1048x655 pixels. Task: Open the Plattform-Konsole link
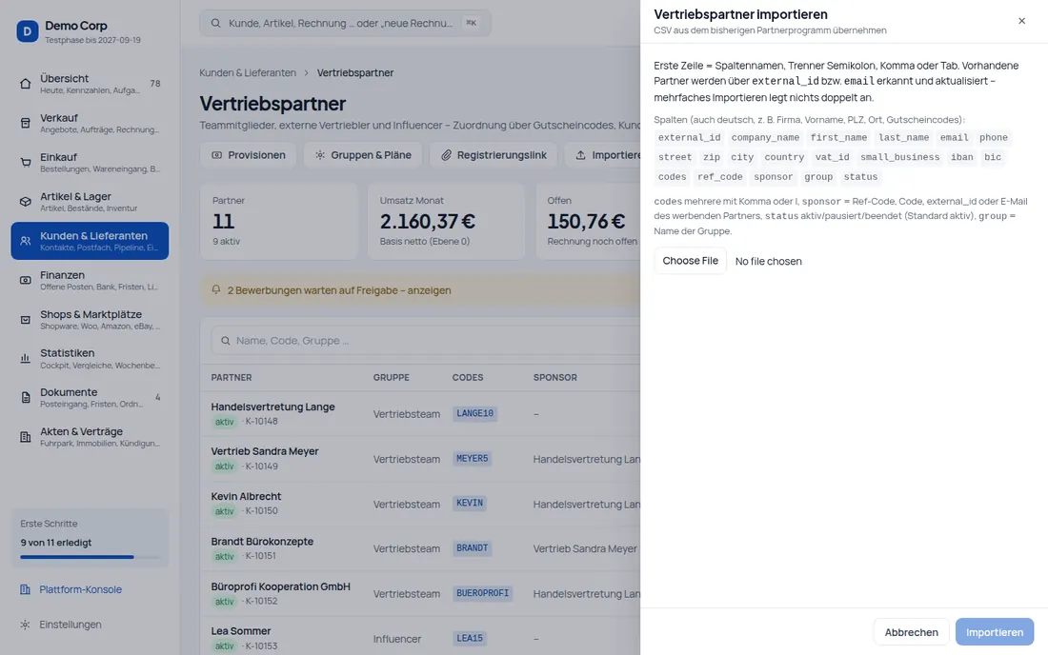[80, 589]
